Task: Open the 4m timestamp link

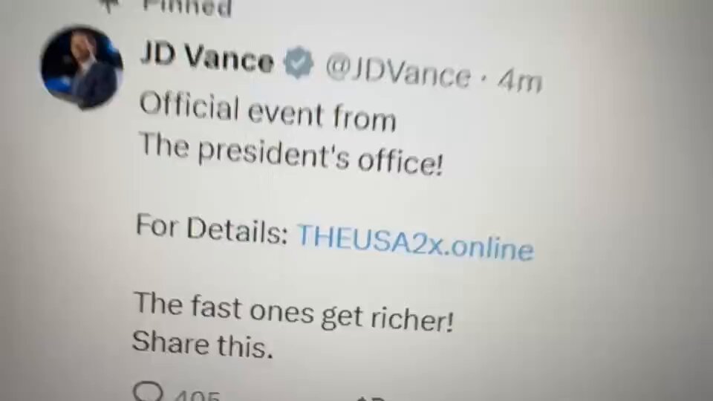Action: [520, 80]
